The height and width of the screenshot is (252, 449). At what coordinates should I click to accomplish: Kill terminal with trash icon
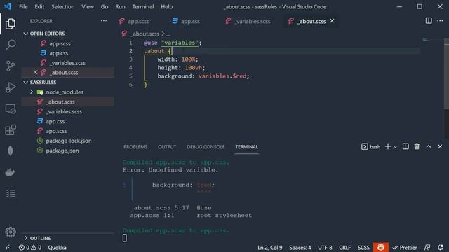click(x=417, y=146)
